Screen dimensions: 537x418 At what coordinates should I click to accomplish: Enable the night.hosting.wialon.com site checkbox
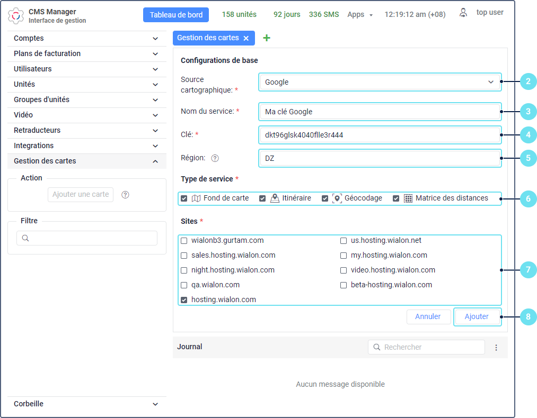184,270
